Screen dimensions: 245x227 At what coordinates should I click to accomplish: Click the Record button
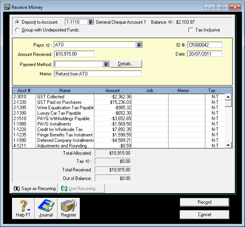(204, 202)
